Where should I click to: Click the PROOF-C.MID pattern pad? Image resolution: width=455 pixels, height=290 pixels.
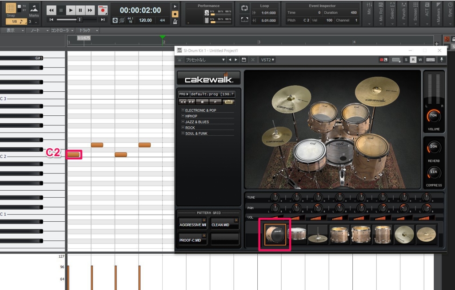[193, 239]
